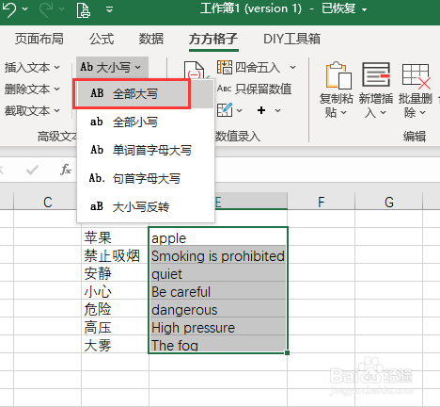The height and width of the screenshot is (407, 440).
Task: Pick 大小写反转 in the dropdown menu
Action: [146, 206]
